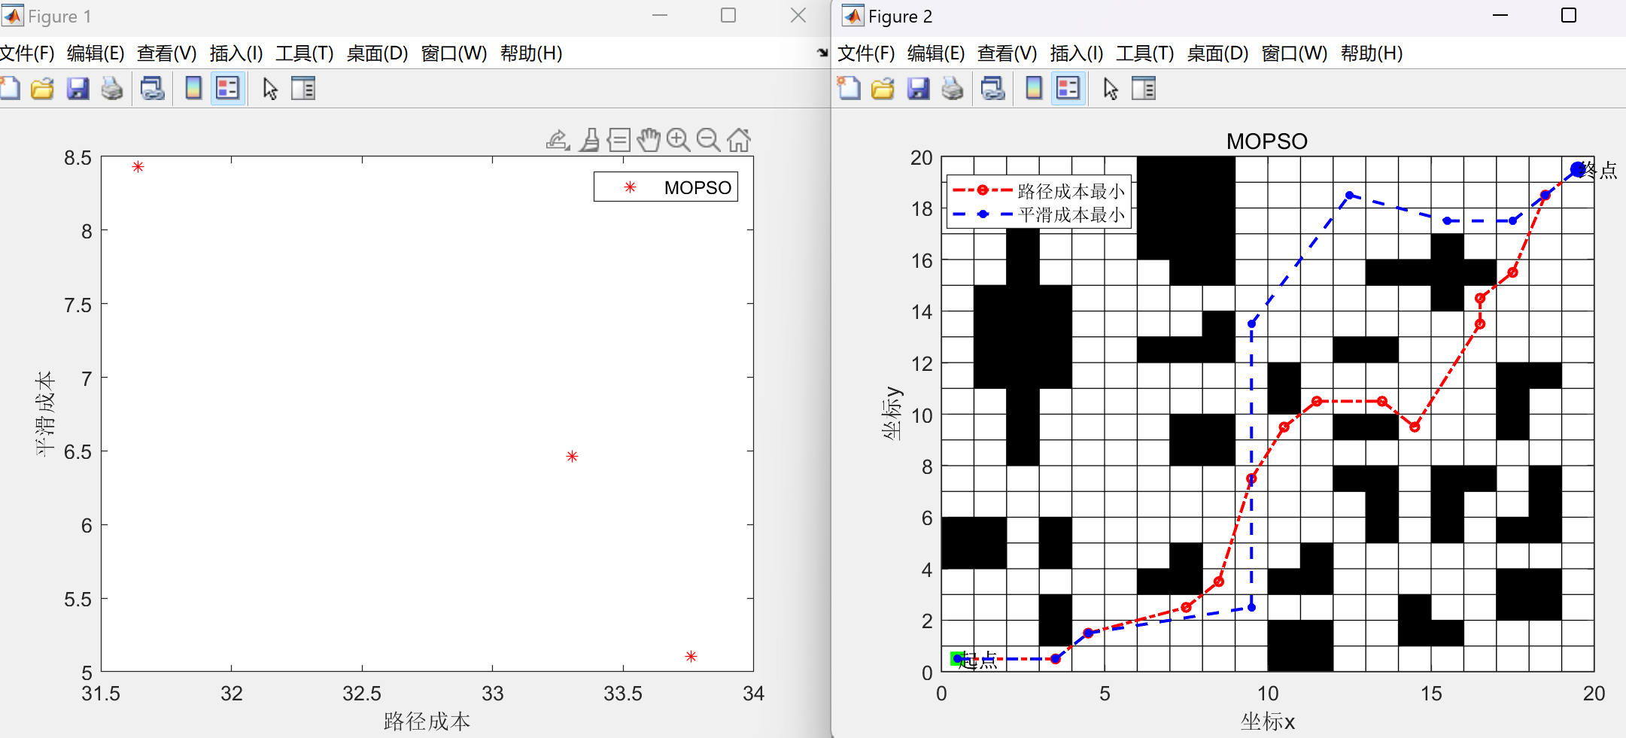Click New Figure icon in Figure 1 toolbar
Image resolution: width=1626 pixels, height=738 pixels.
[x=10, y=89]
